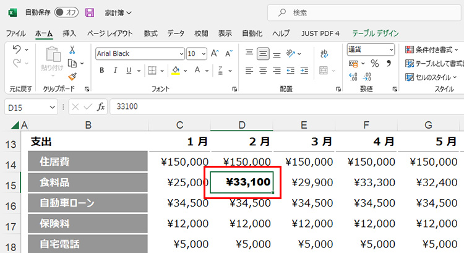Apply the yellow fill color
This screenshot has width=464, height=253.
176,70
